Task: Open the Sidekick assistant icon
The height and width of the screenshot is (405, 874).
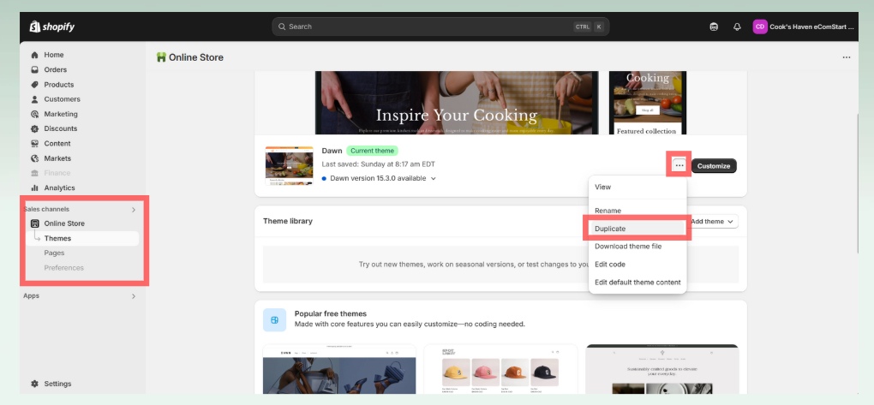Action: (x=714, y=27)
